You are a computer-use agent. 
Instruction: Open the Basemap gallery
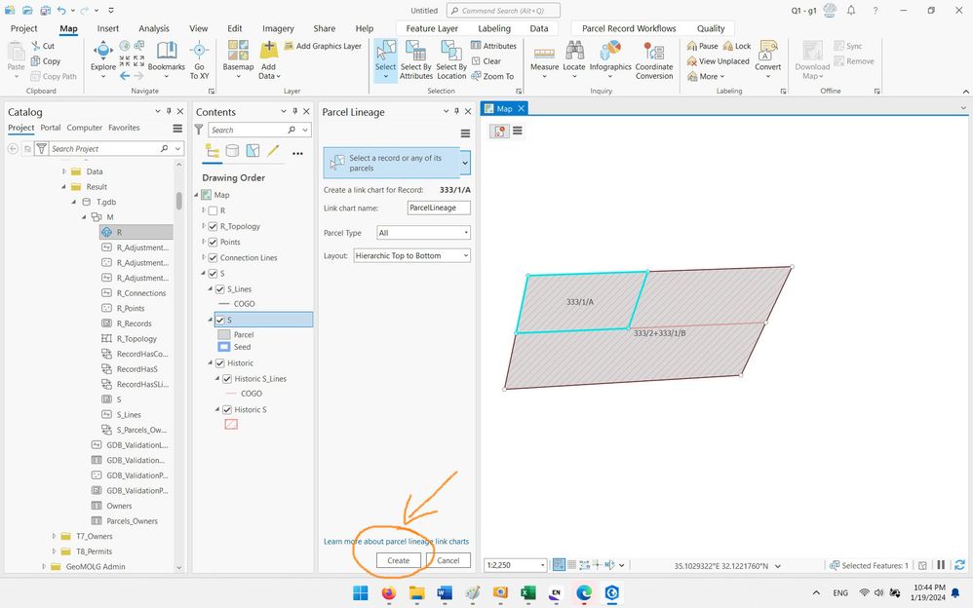tap(238, 59)
